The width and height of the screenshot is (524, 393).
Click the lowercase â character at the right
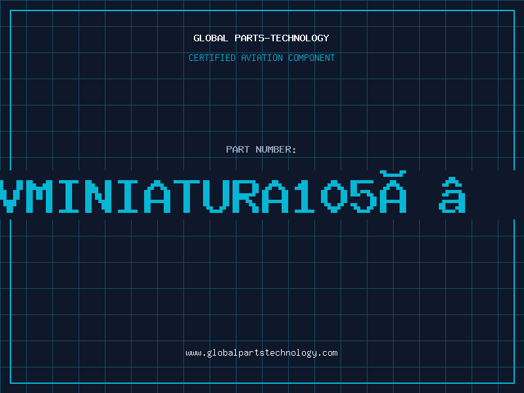(x=452, y=195)
